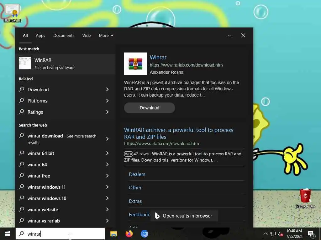This screenshot has width=321, height=240.
Task: Select the winrar vs rarlab suggestion
Action: tap(65, 221)
